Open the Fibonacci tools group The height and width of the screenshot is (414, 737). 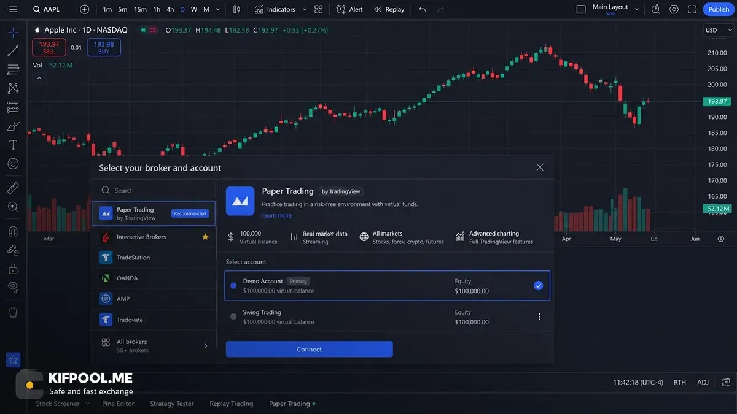point(13,70)
